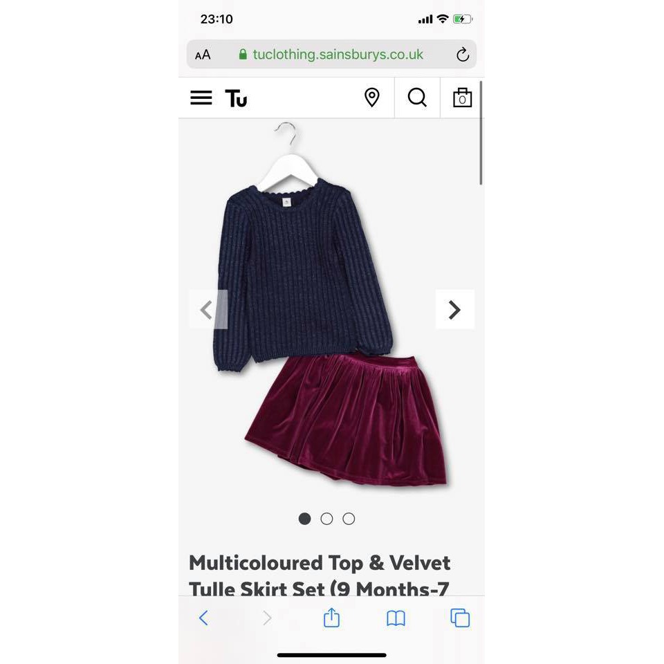664x664 pixels.
Task: Tap the Tu logo
Action: (x=236, y=98)
